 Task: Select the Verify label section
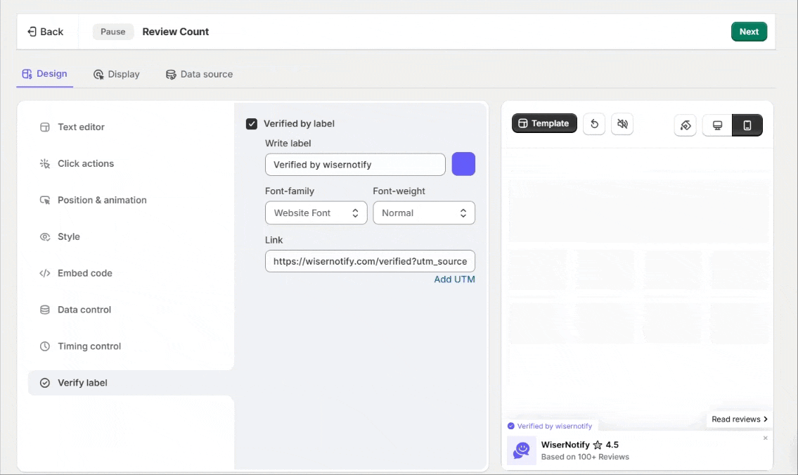tap(131, 383)
